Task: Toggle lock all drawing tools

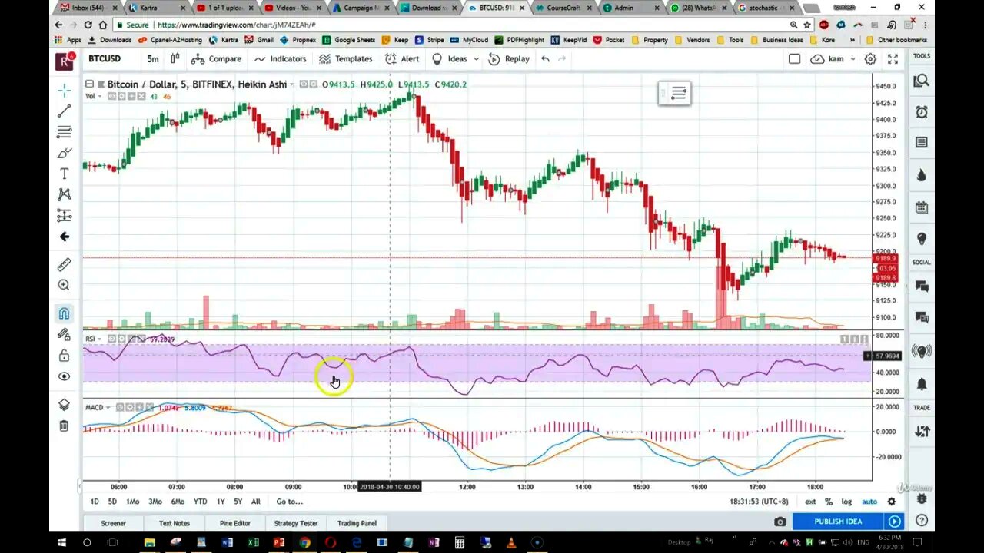Action: [65, 355]
